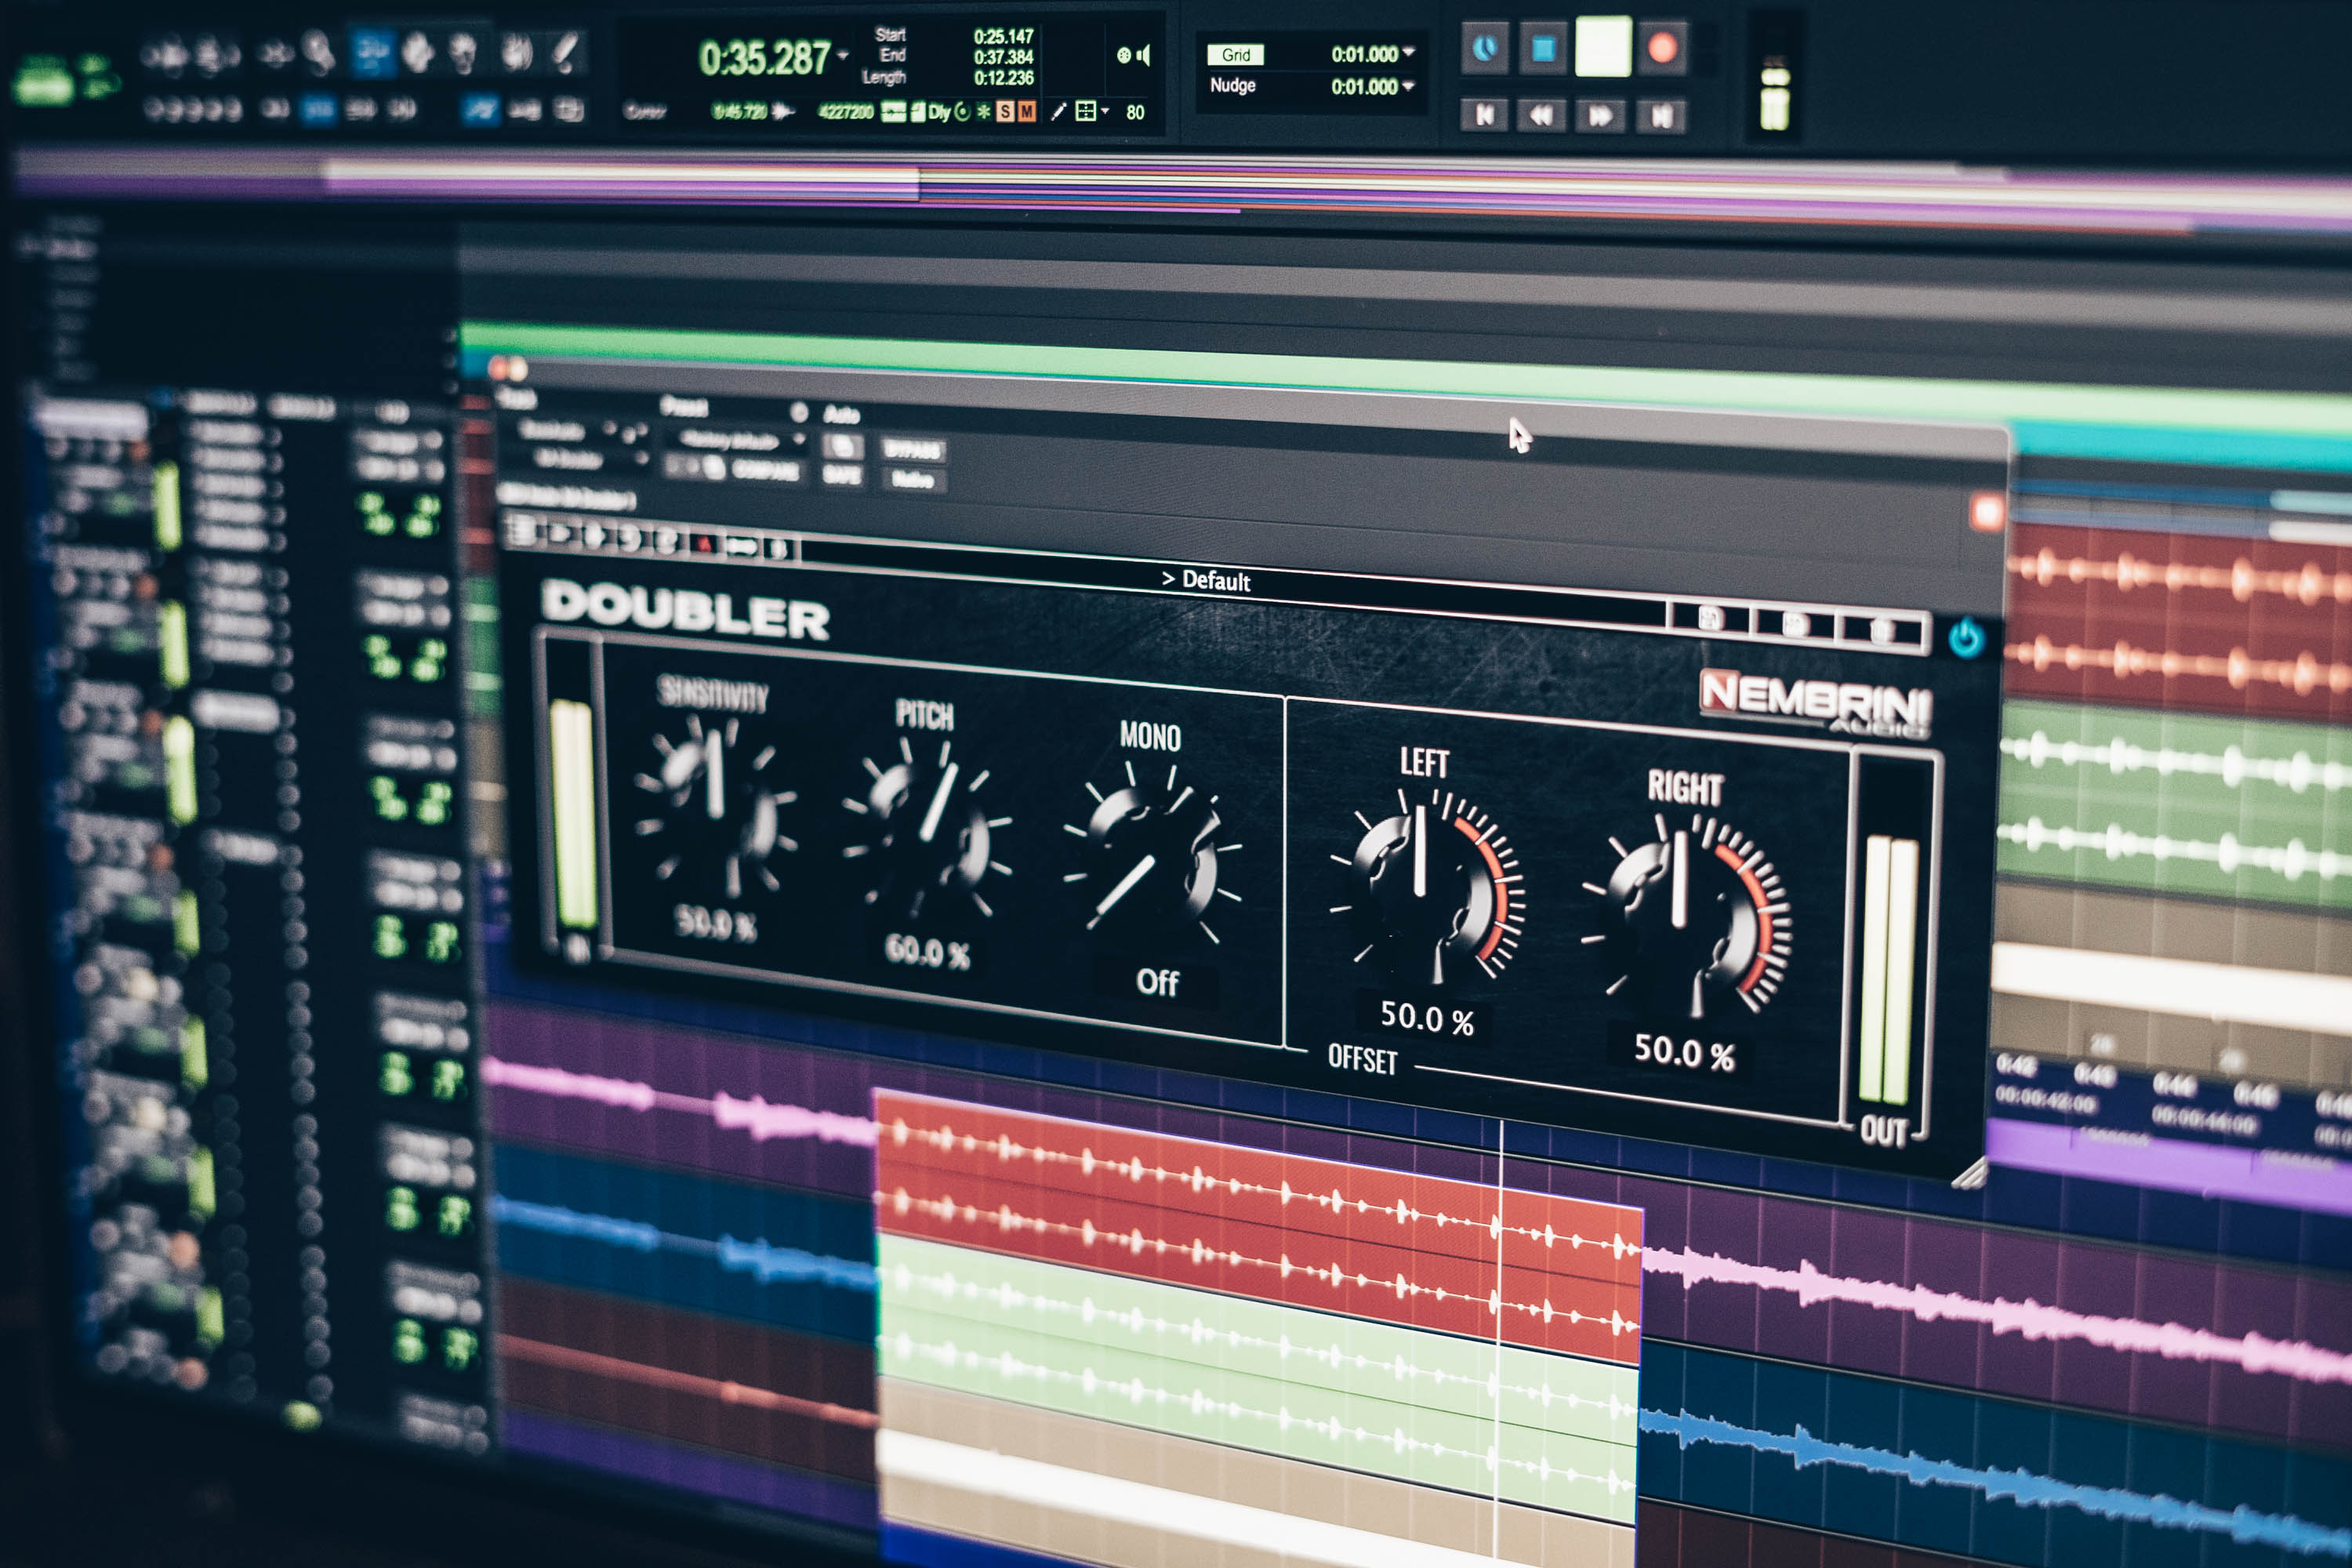This screenshot has width=2352, height=1568.
Task: Click the pencil automation icon beside M
Action: (x=1058, y=112)
